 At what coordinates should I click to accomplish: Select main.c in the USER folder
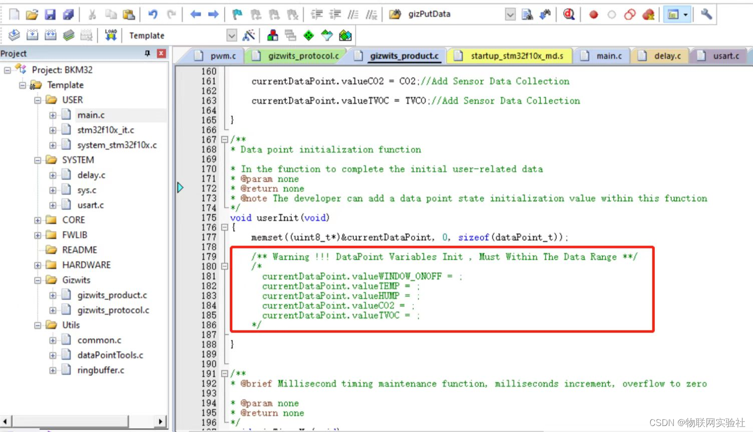(91, 115)
